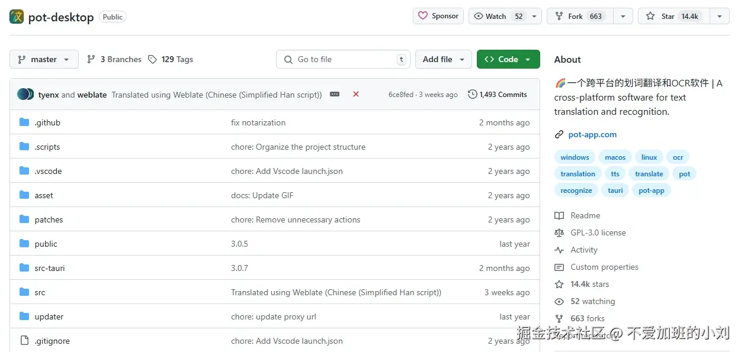Click the pot topic tag
Viewport: 741px width, 352px height.
[685, 174]
